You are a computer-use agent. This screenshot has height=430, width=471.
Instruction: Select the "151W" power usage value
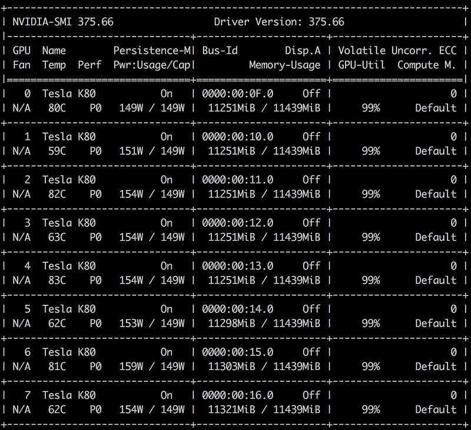pyautogui.click(x=131, y=151)
